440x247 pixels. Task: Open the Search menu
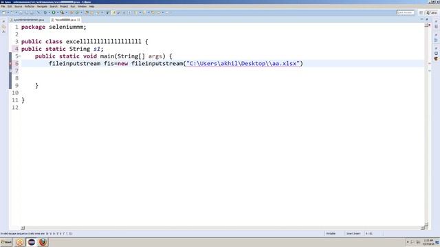coord(54,6)
